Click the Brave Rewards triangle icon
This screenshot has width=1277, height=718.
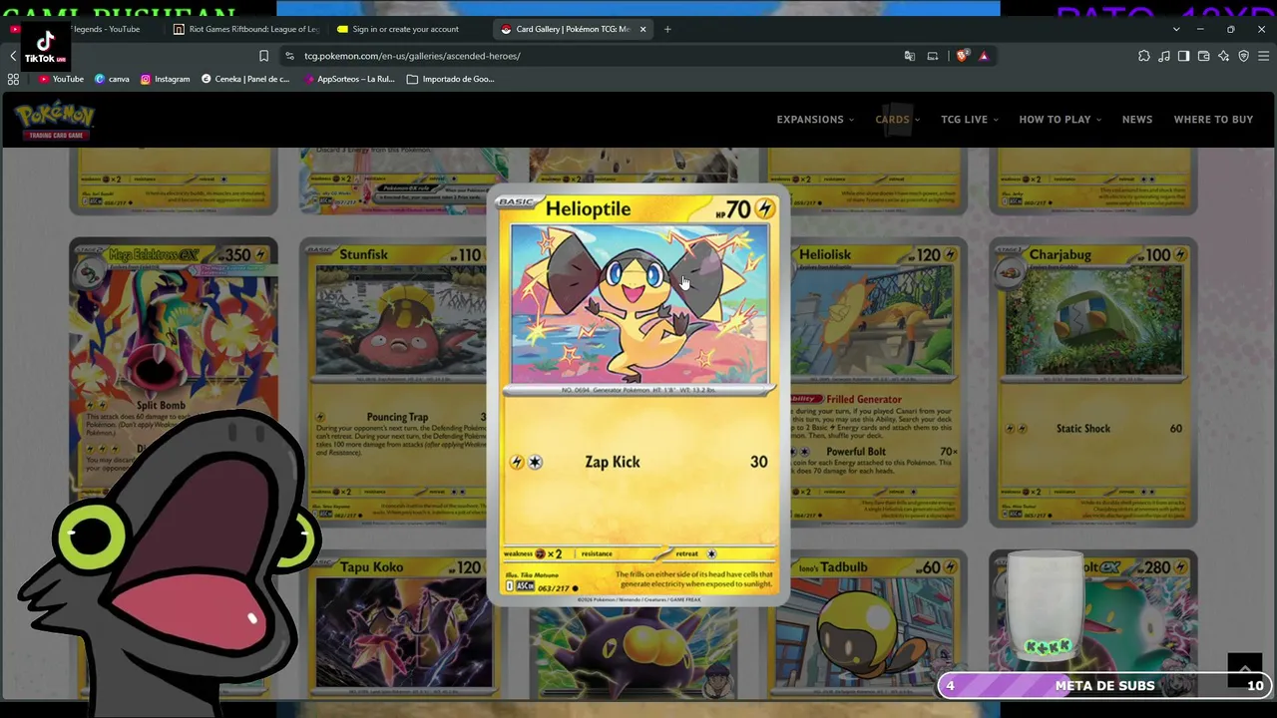click(984, 56)
